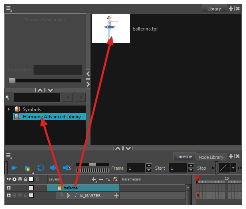The width and height of the screenshot is (246, 209).
Task: Select the Library tab
Action: [214, 8]
